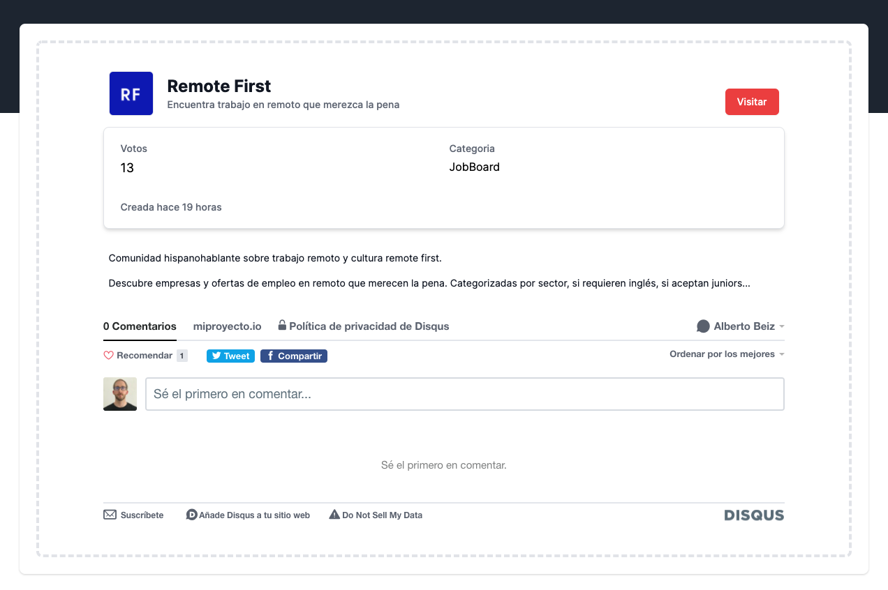Click the Recomendar heart icon
Viewport: 888px width, 590px height.
tap(108, 356)
